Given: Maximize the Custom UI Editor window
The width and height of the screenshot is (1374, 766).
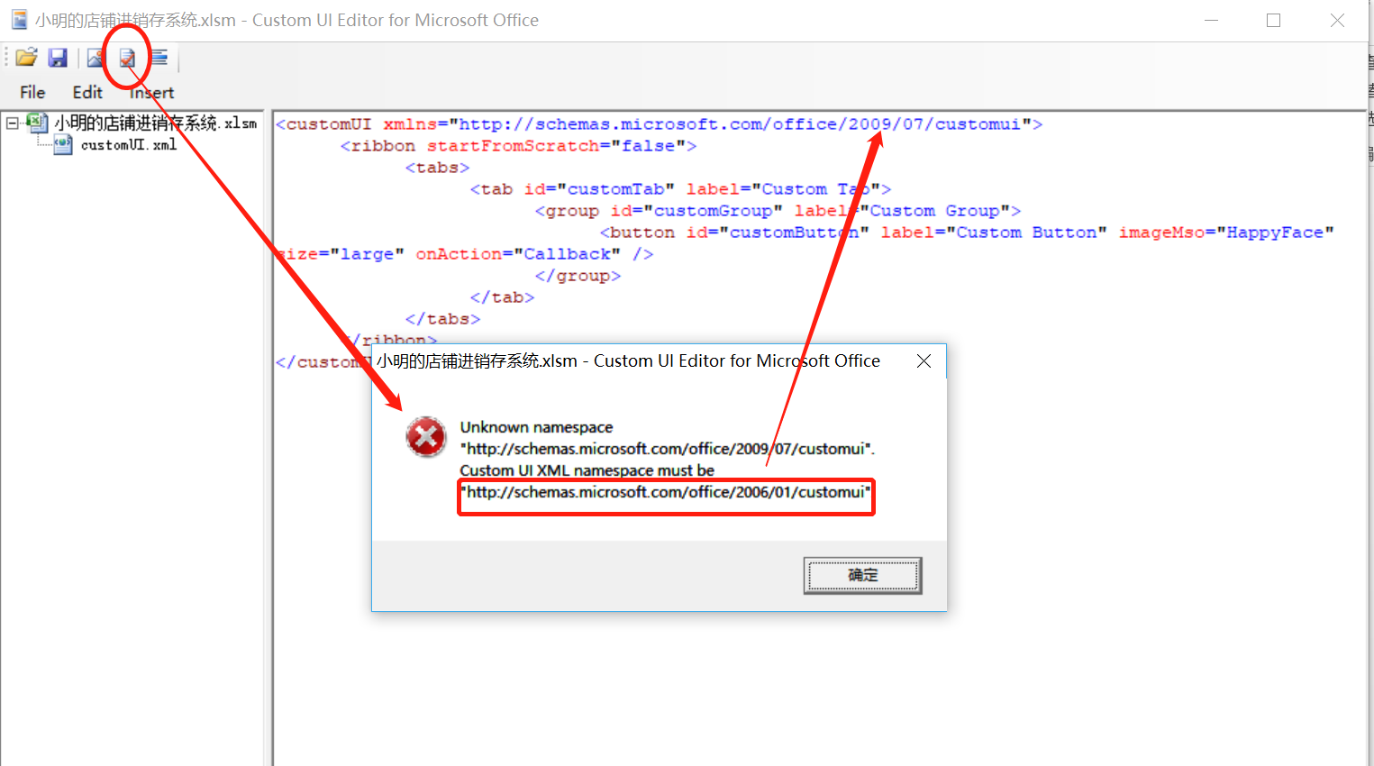Looking at the screenshot, I should pos(1273,20).
